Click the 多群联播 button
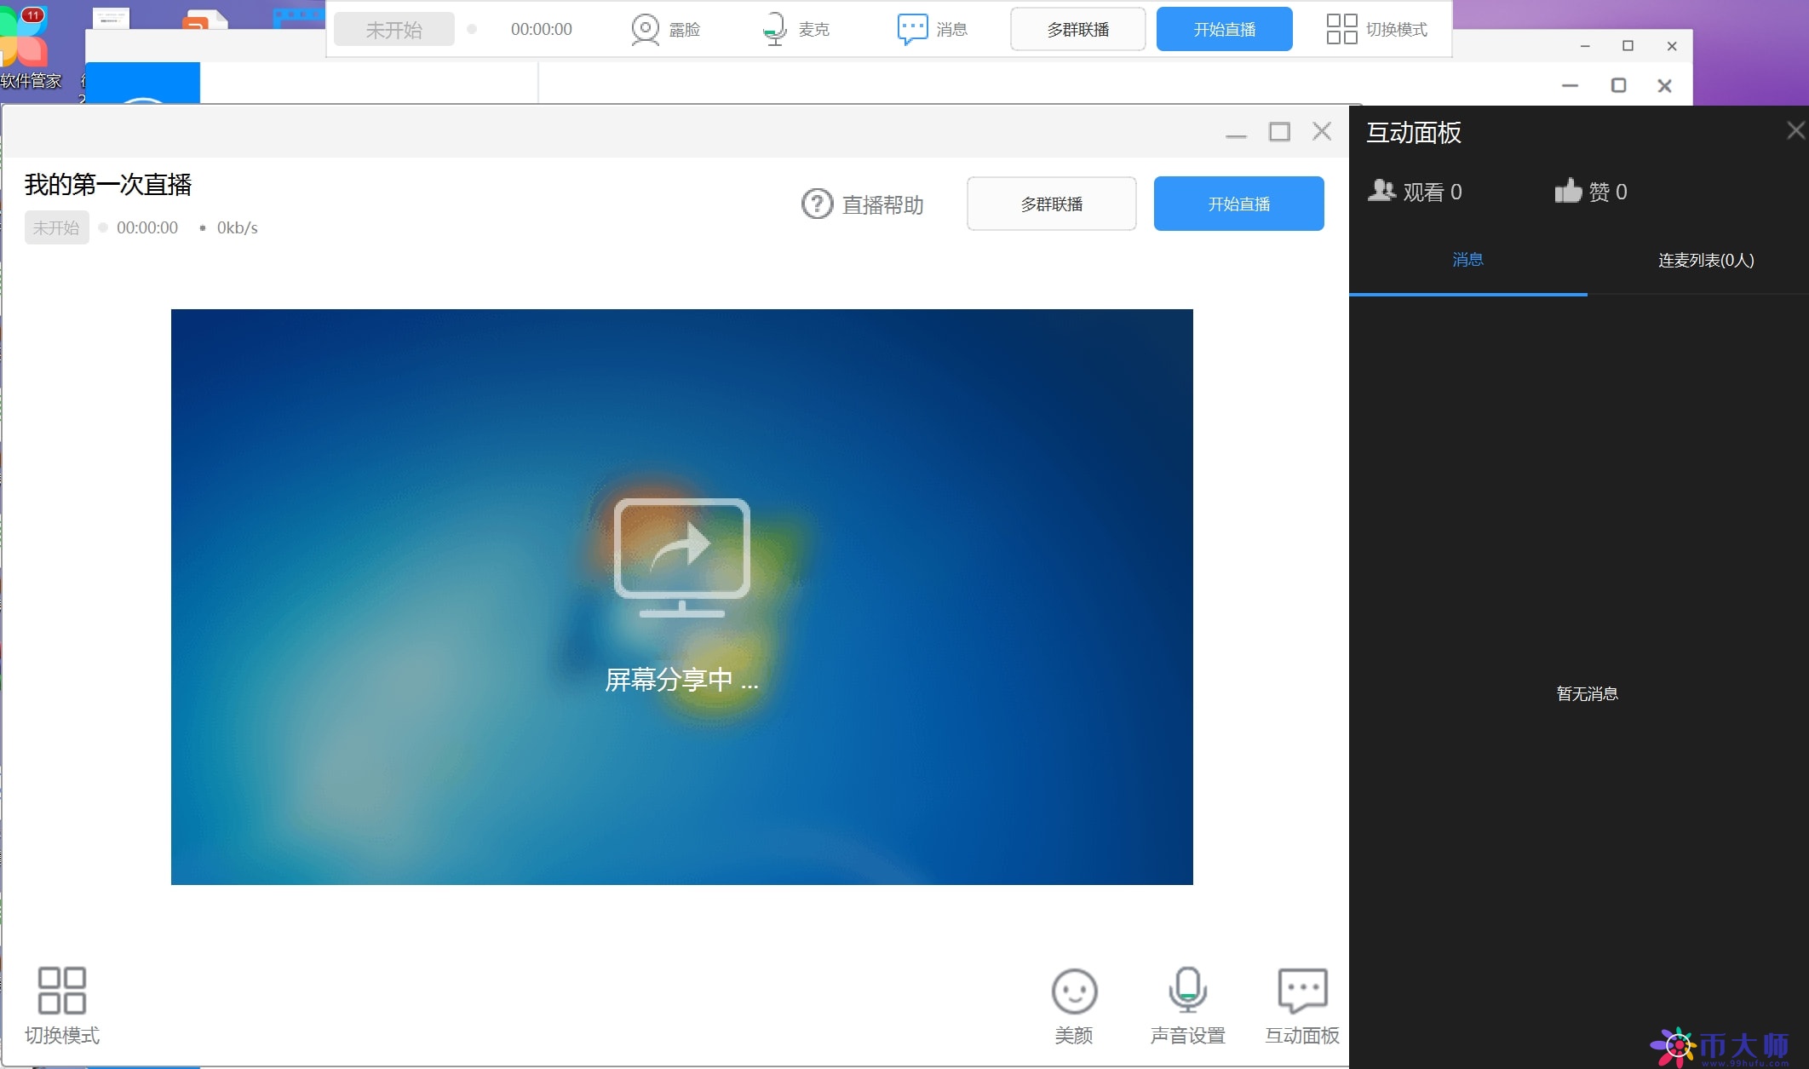Screen dimensions: 1809x1069 [1051, 203]
